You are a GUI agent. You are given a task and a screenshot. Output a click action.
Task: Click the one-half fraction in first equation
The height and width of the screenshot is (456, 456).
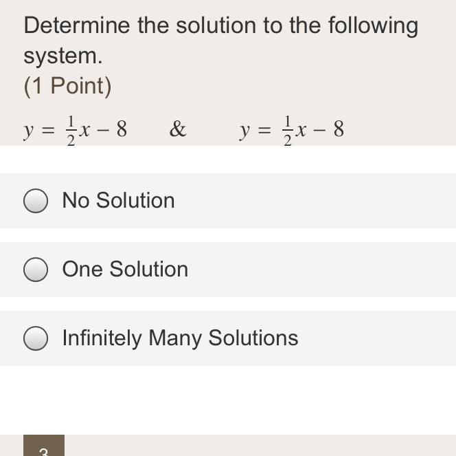pos(69,130)
